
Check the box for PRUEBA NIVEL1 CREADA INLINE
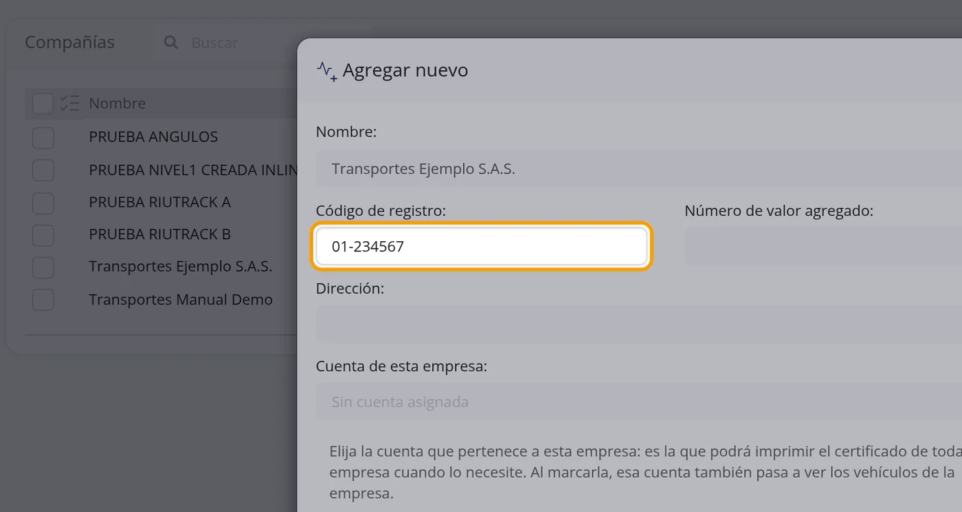(x=43, y=170)
